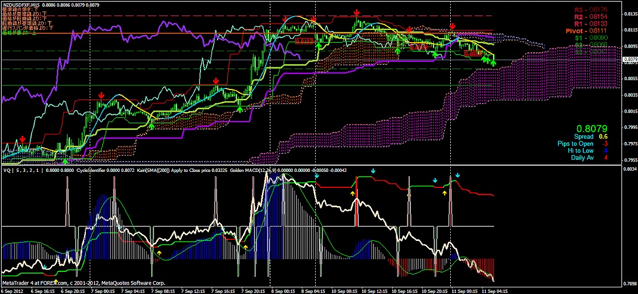638x294 pixels.
Task: Click the 7 Sep 12:15 time axis label
Action: [x=194, y=291]
